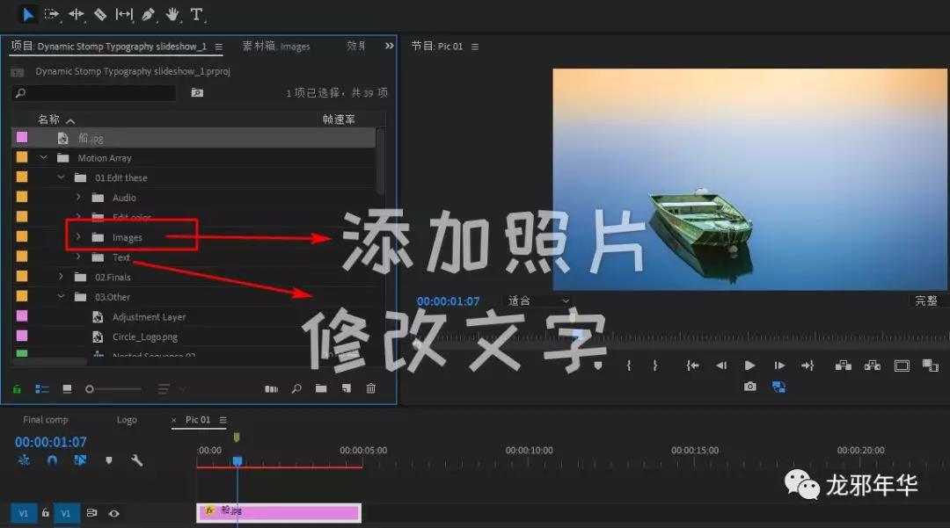Switch to the Logo timeline tab
Screen dimensions: 950x528
[127, 420]
